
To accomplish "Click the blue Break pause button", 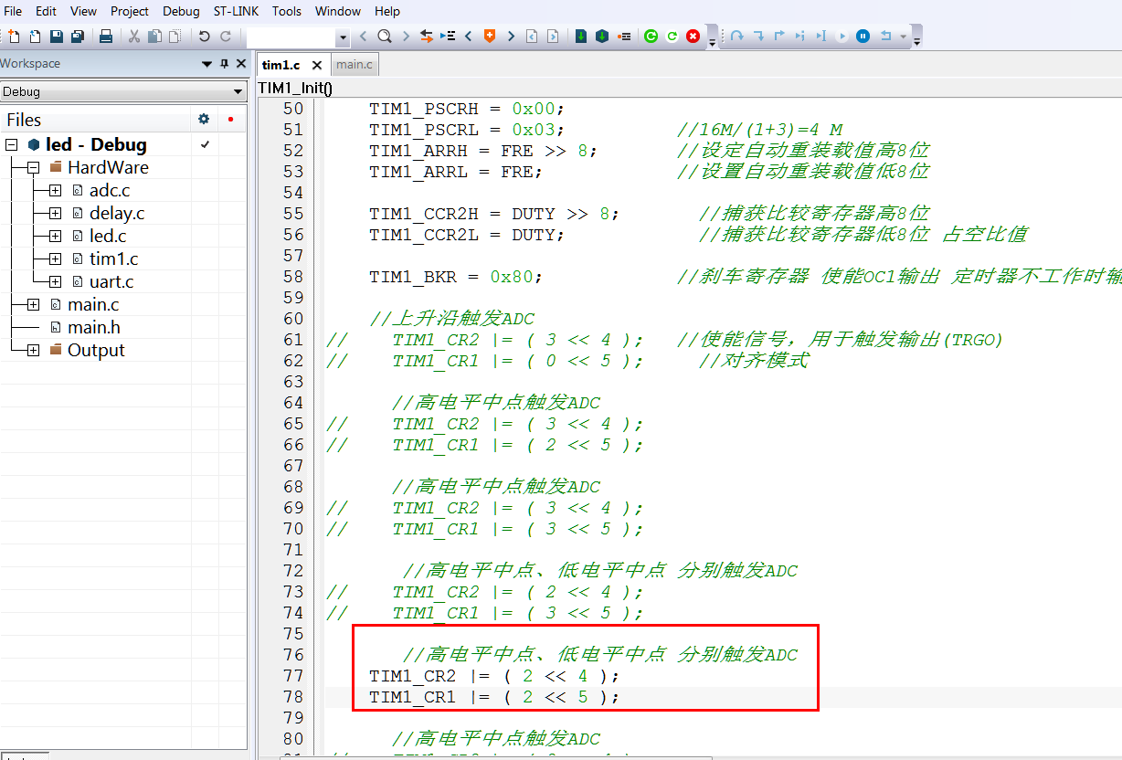I will (863, 37).
